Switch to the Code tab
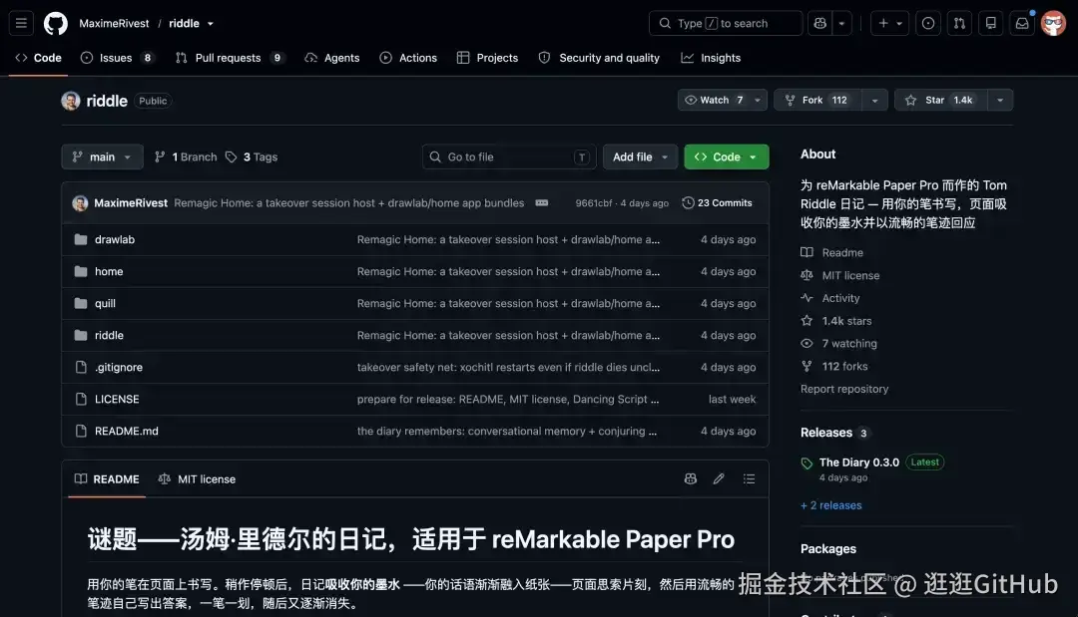 [39, 59]
